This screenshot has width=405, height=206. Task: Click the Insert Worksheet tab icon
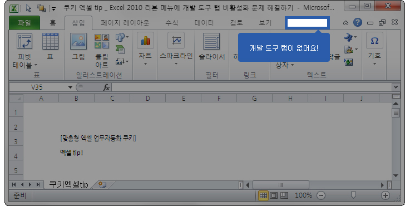click(x=102, y=185)
